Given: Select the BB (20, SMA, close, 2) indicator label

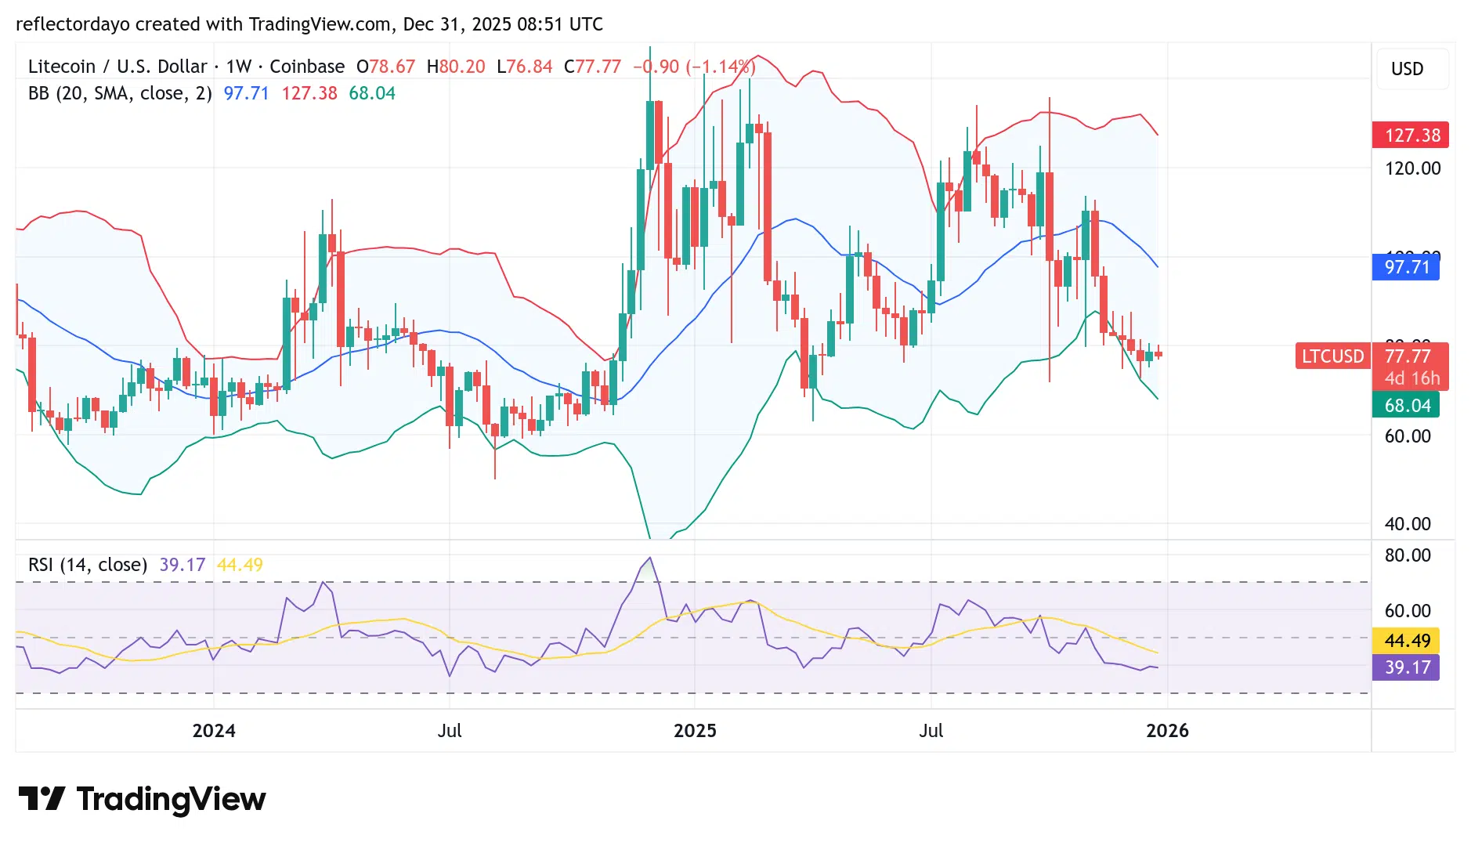Looking at the screenshot, I should 120,93.
